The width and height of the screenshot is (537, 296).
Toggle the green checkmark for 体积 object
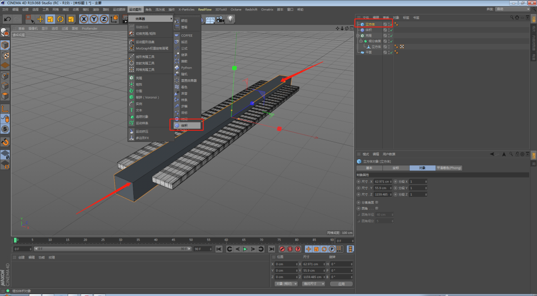(391, 30)
